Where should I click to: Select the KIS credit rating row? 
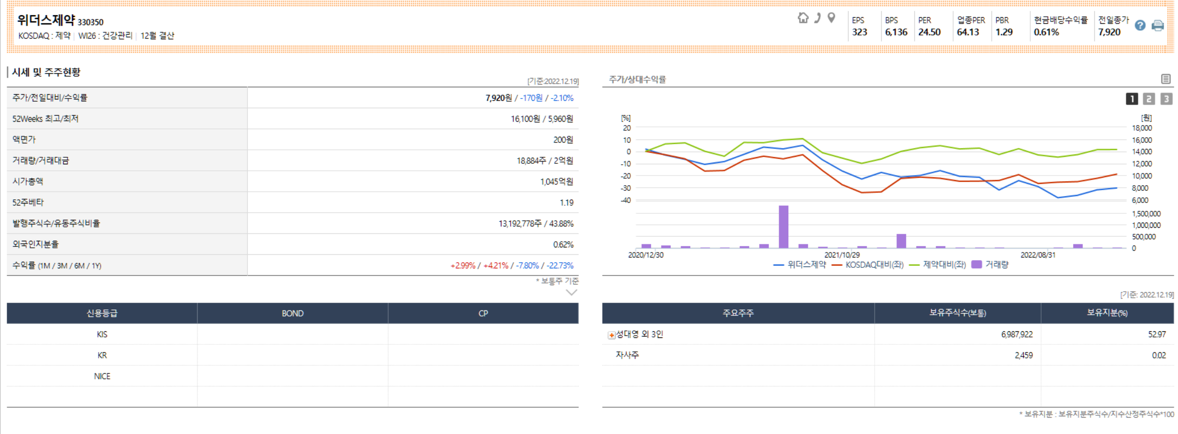[x=293, y=334]
